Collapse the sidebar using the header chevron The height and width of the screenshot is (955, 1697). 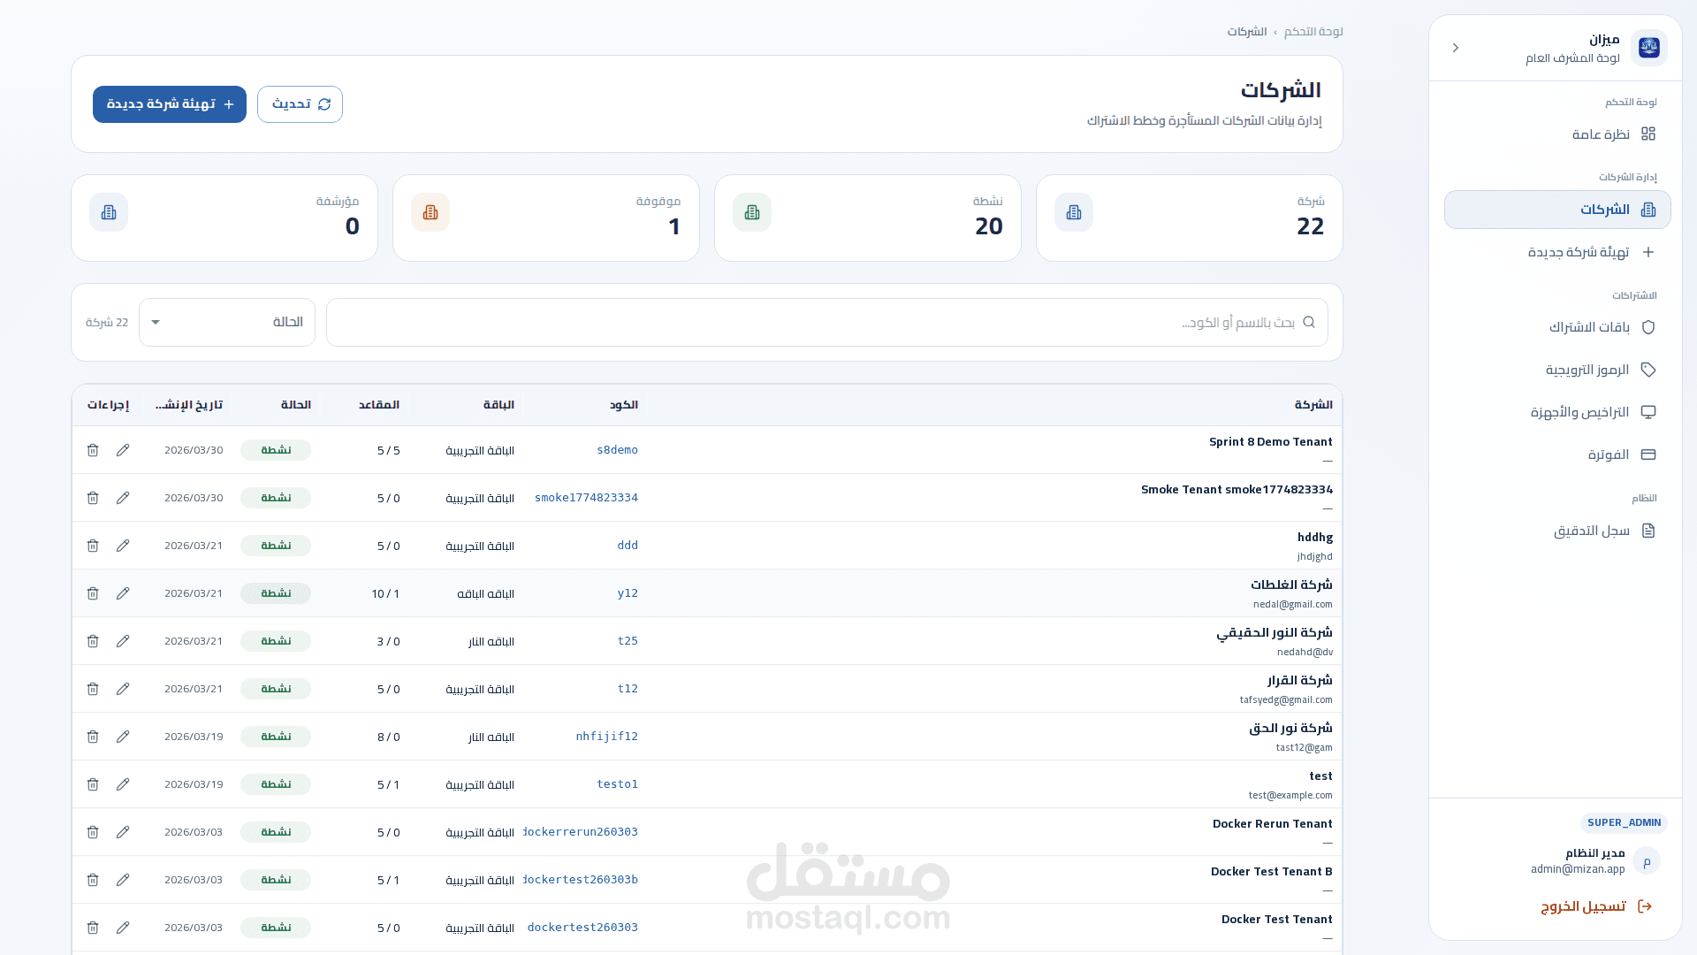[1456, 48]
